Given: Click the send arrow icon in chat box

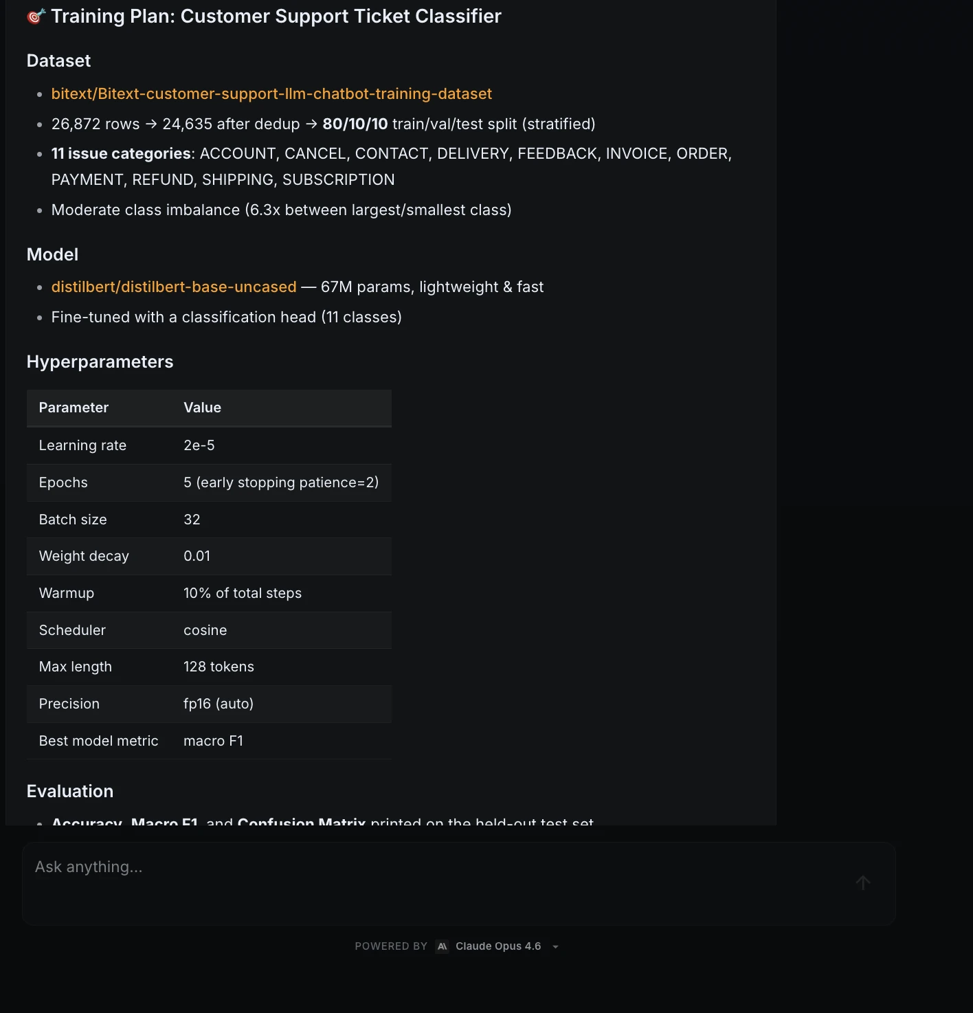Looking at the screenshot, I should point(863,883).
